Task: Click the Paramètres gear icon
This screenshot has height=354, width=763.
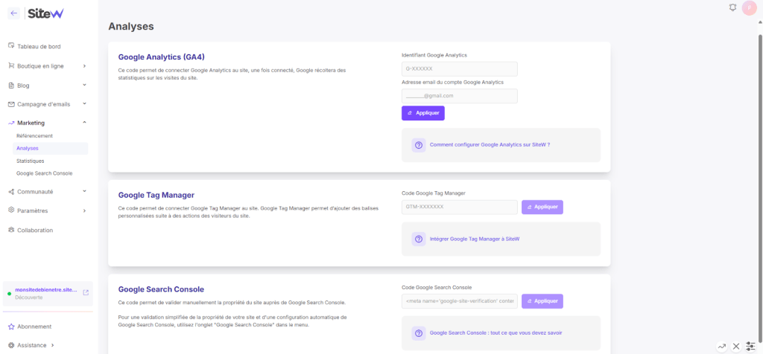Action: coord(11,210)
